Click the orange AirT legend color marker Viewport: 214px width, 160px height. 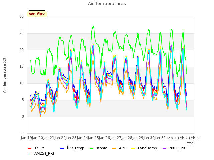click(x=114, y=149)
